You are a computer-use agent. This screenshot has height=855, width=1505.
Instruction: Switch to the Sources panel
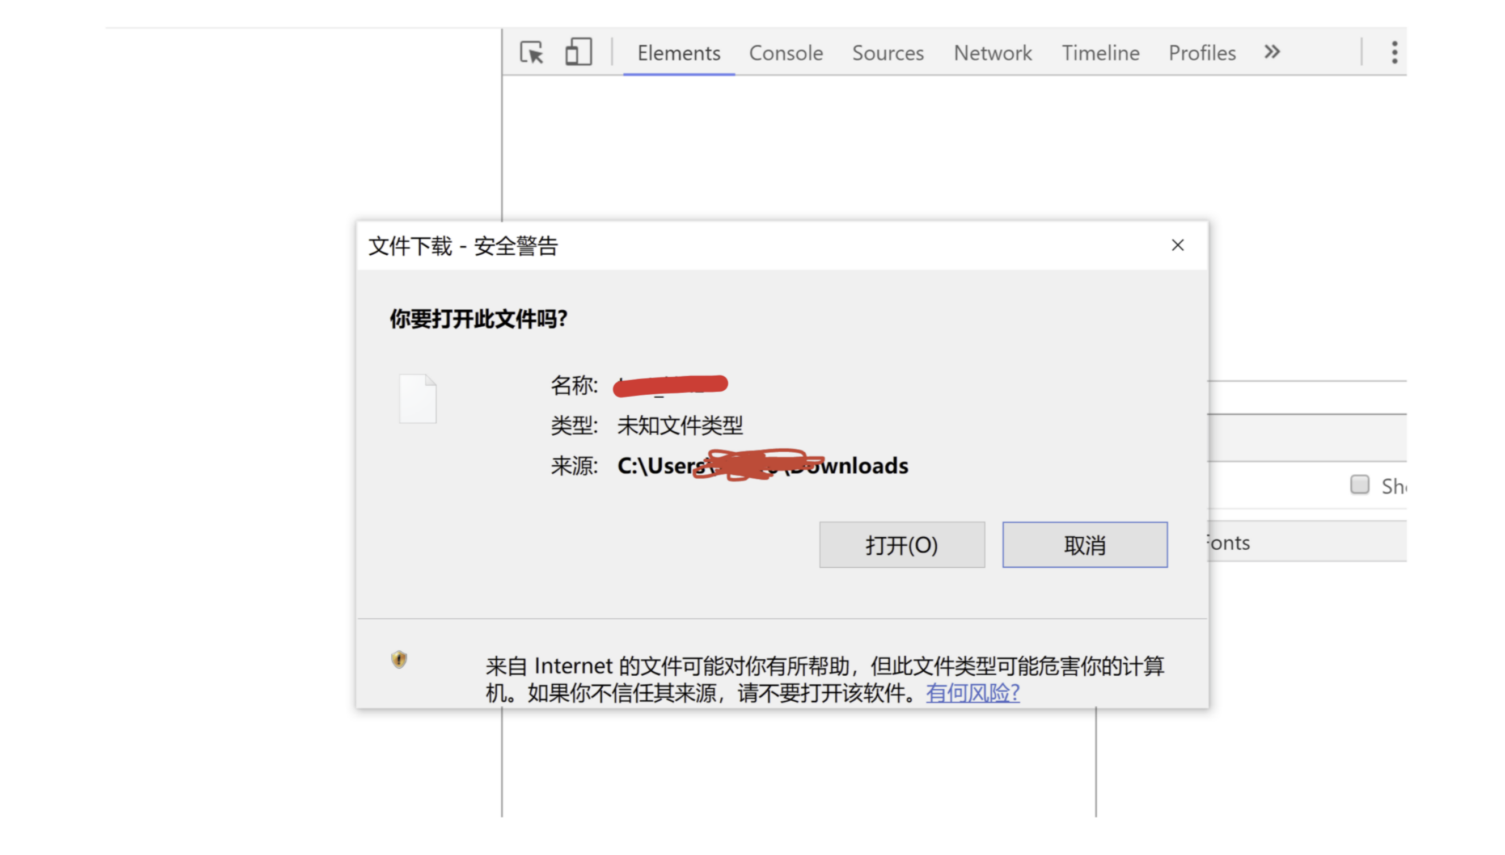(x=887, y=53)
